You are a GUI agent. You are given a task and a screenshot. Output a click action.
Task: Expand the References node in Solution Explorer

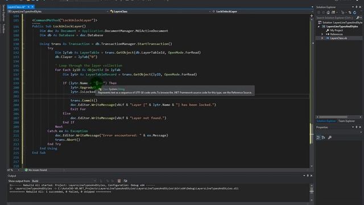tap(322, 34)
